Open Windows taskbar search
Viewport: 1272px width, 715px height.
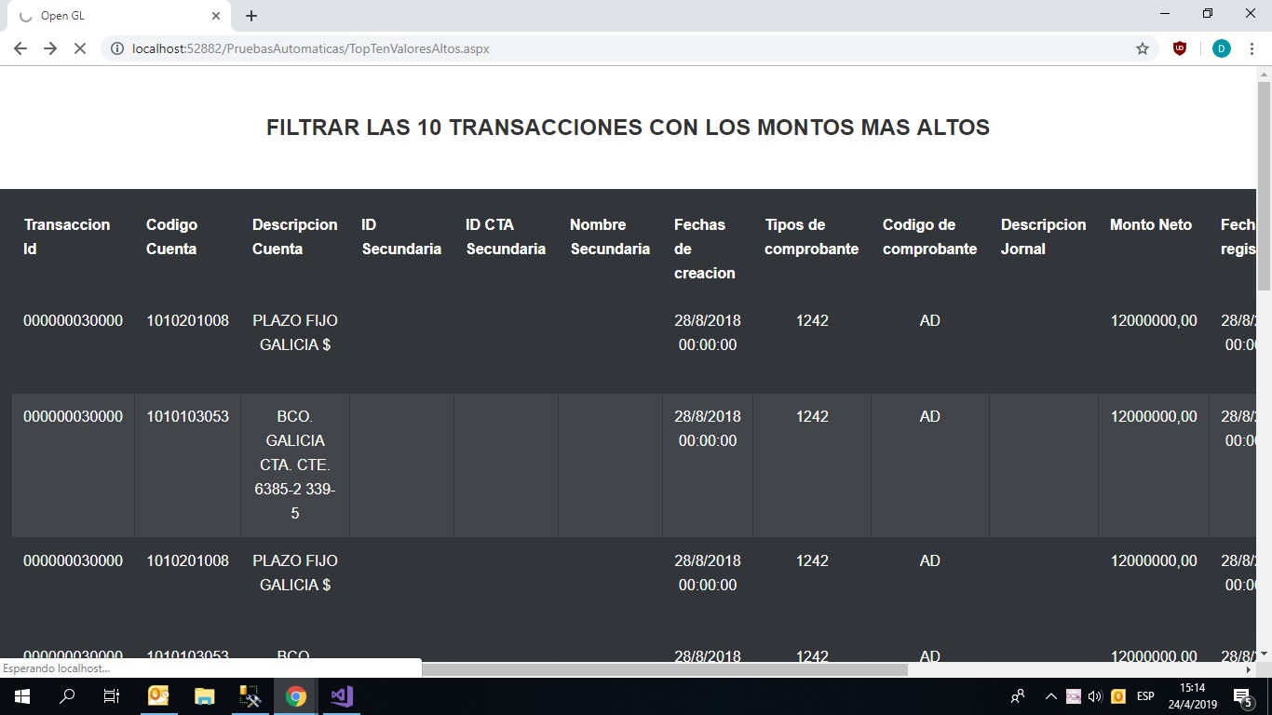67,696
